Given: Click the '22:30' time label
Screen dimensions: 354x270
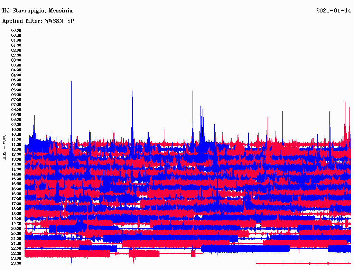Looking at the screenshot, I should point(16,253).
